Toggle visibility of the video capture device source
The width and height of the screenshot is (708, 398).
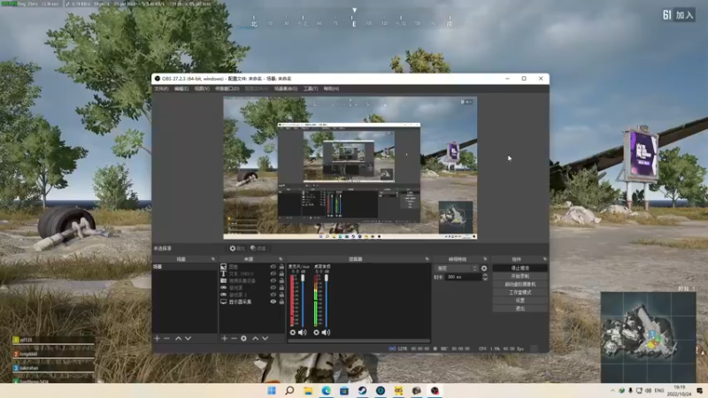tap(273, 280)
